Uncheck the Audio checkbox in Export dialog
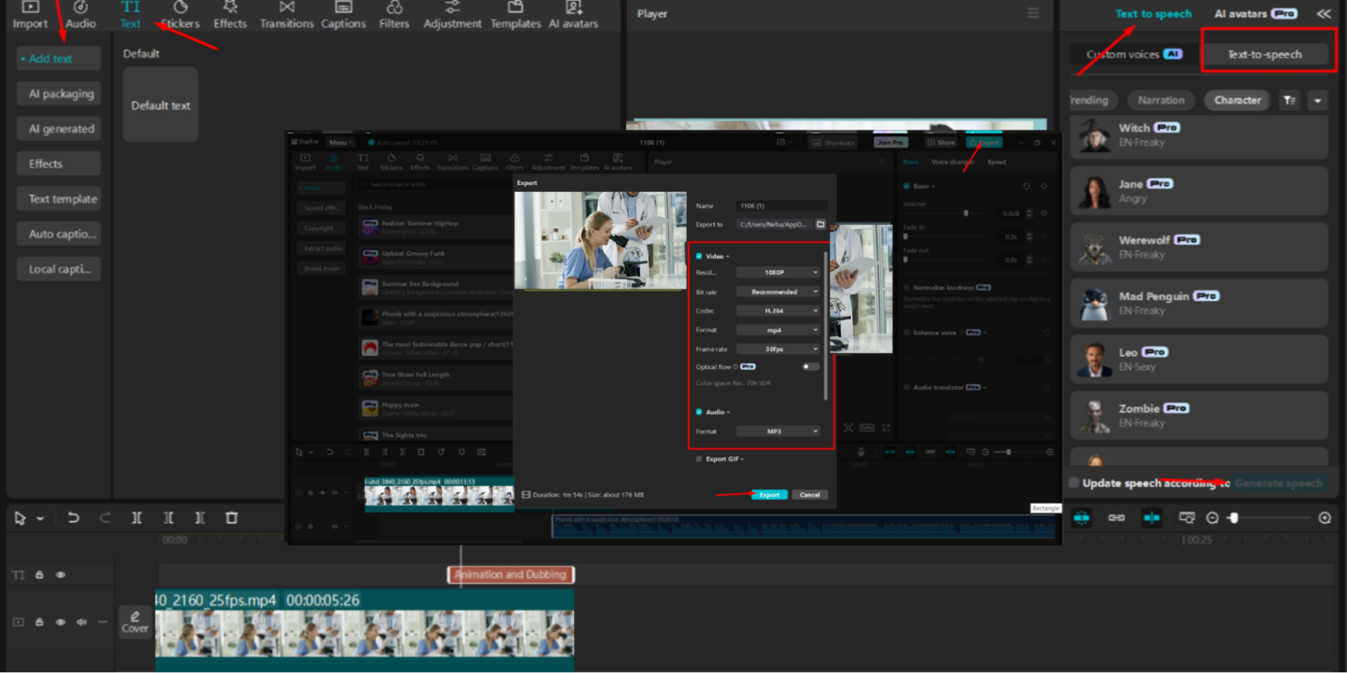1347x673 pixels. (699, 412)
